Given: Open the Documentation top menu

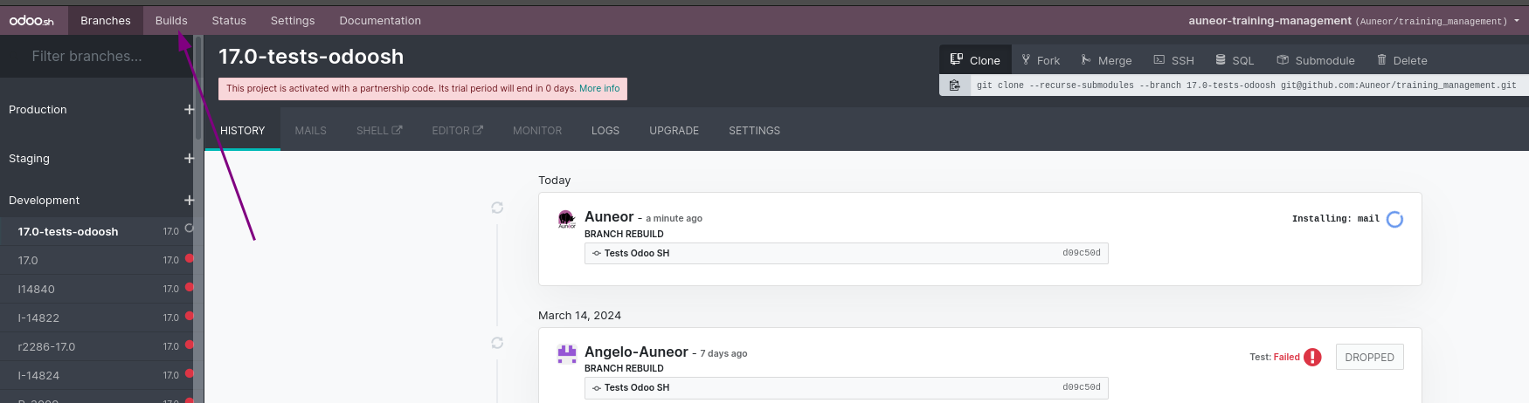Looking at the screenshot, I should pyautogui.click(x=380, y=20).
